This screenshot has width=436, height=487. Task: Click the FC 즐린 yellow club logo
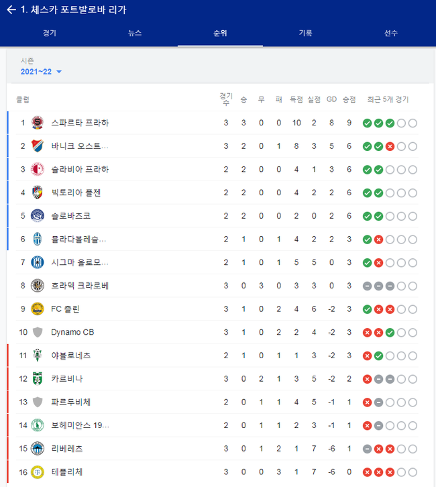tap(38, 309)
